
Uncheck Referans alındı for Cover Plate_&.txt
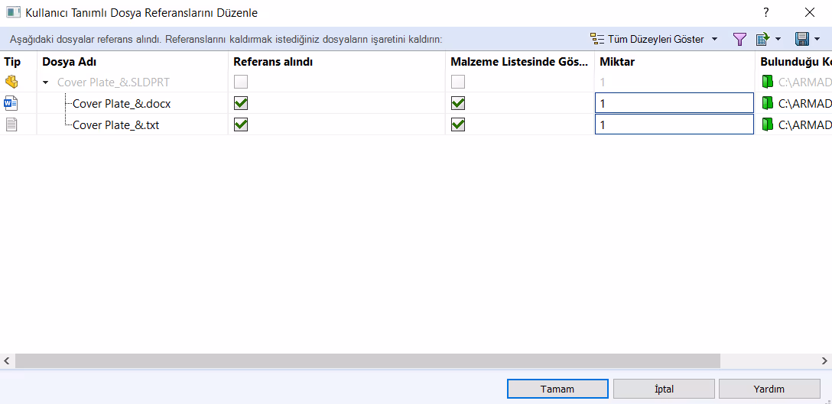click(x=241, y=124)
